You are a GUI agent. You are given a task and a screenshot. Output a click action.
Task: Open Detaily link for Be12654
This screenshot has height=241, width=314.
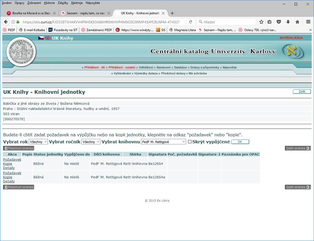(x=9, y=168)
